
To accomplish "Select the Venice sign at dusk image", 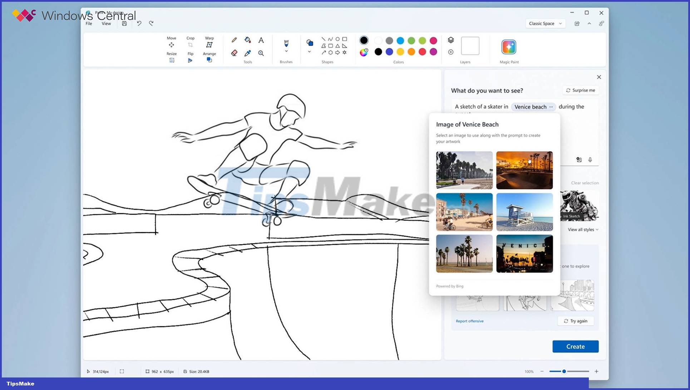I will [524, 254].
